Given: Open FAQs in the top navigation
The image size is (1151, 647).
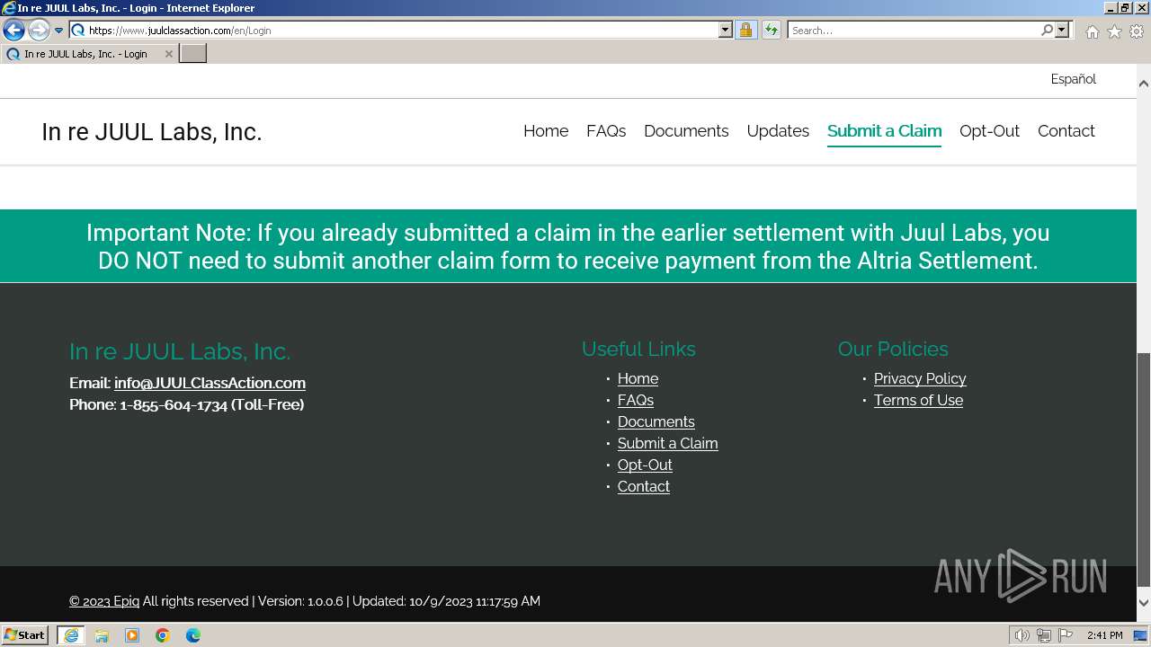Looking at the screenshot, I should [606, 131].
